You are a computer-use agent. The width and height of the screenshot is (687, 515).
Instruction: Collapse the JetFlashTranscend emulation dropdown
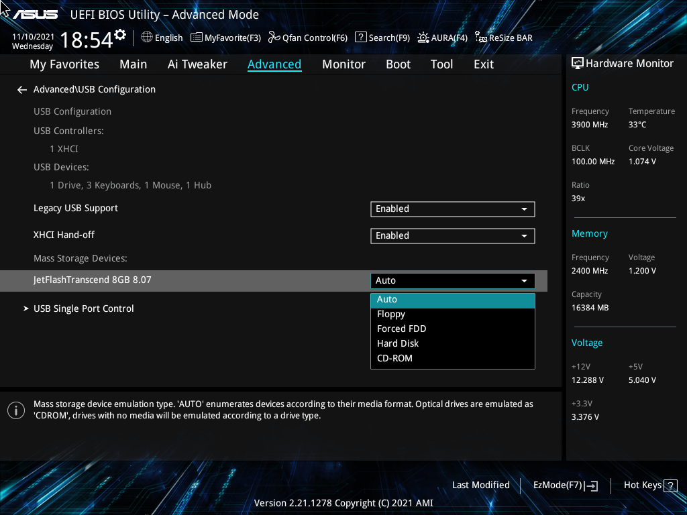[453, 281]
